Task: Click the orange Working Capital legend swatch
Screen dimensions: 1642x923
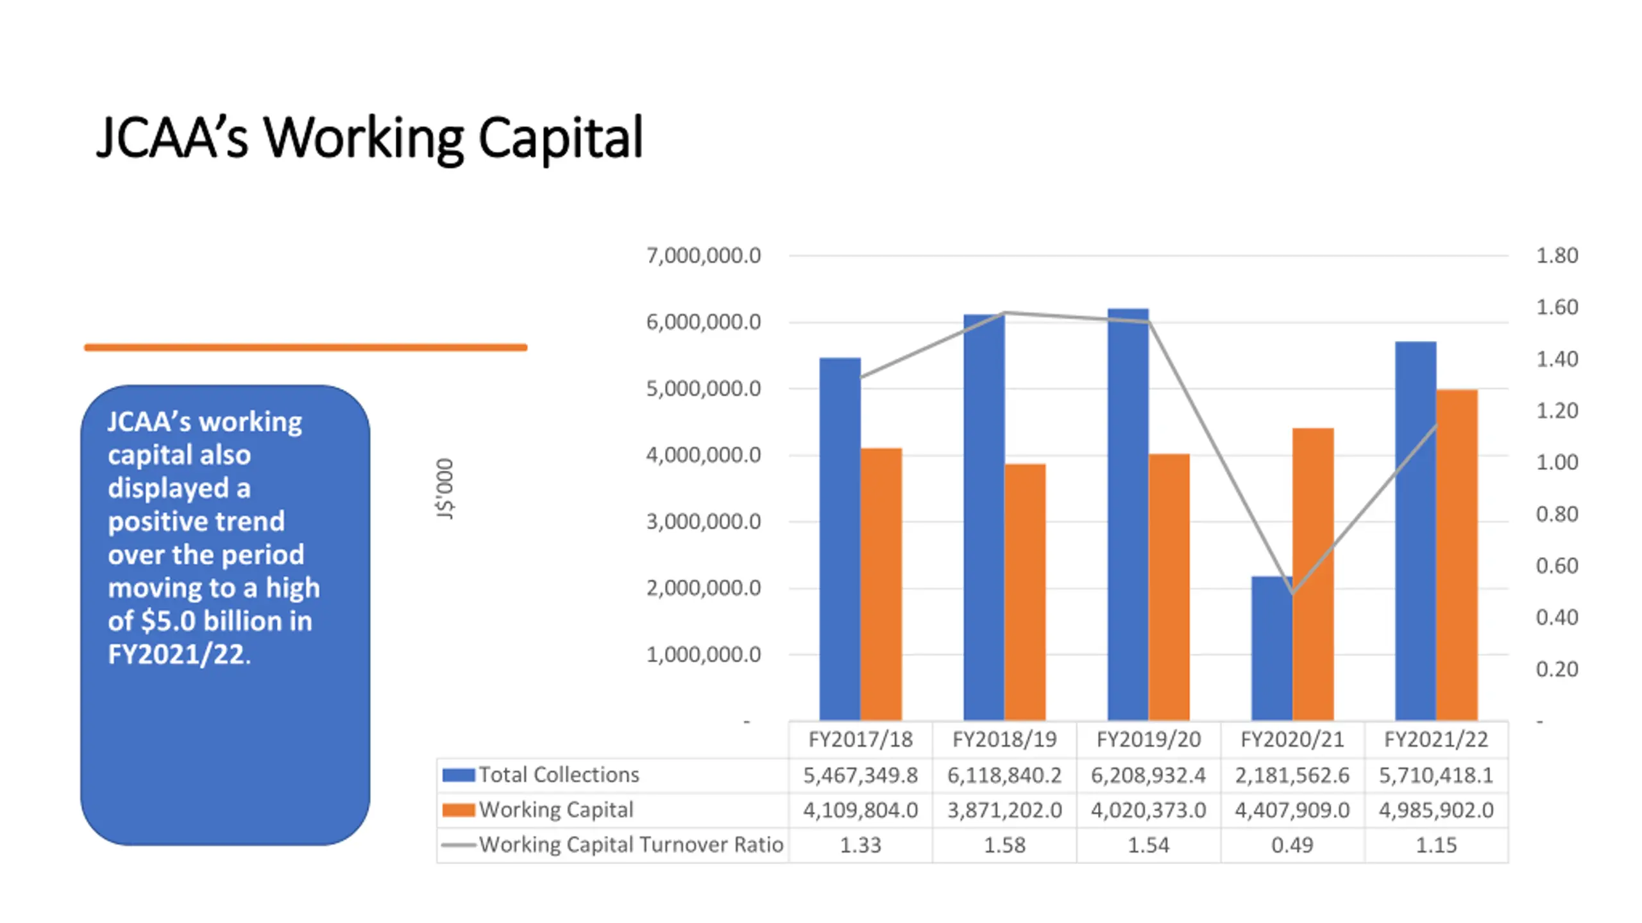Action: (x=459, y=810)
